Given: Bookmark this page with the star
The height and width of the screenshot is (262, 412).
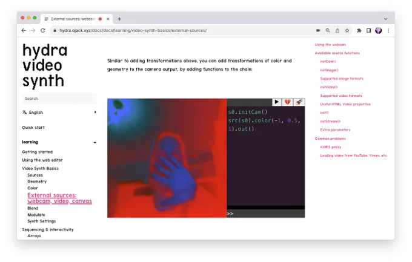Looking at the screenshot, I should pos(347,30).
